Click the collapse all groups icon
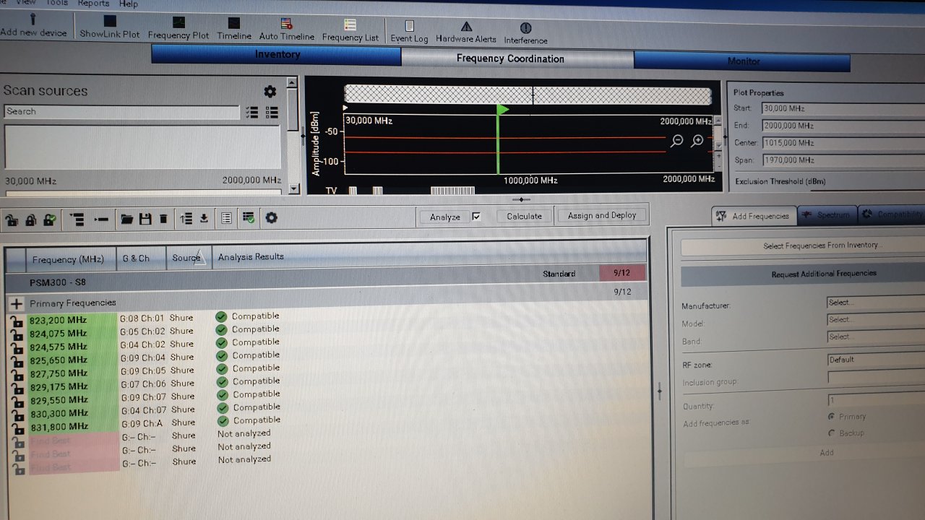 [101, 219]
